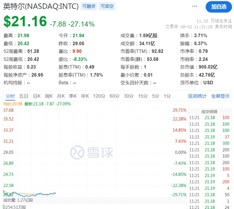Click the 29.05 price axis label

8,152
